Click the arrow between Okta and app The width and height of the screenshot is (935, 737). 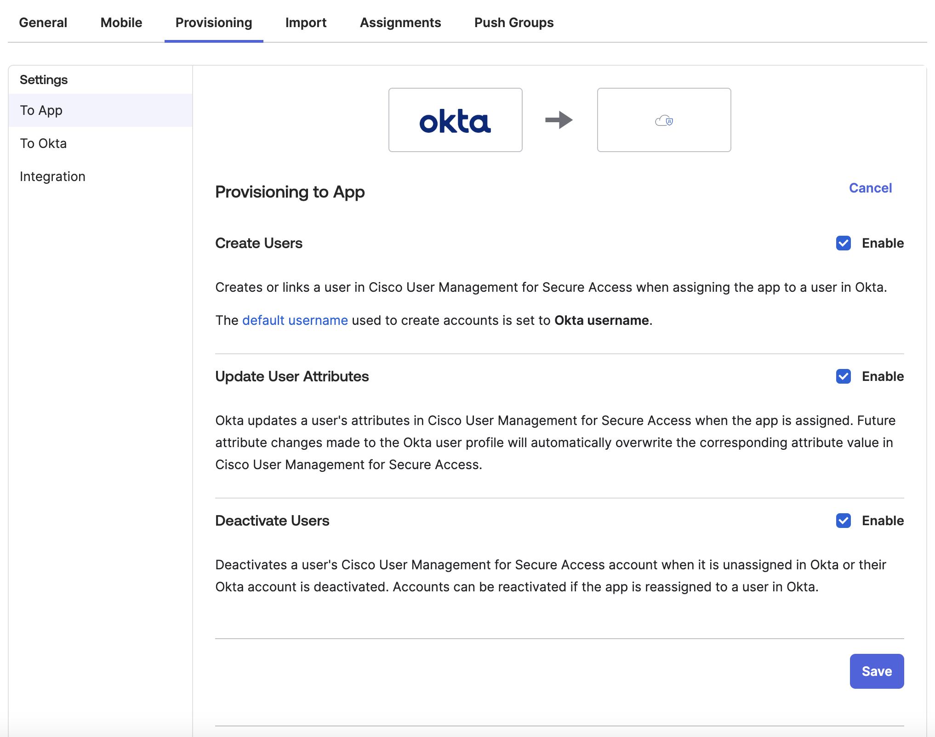coord(559,120)
